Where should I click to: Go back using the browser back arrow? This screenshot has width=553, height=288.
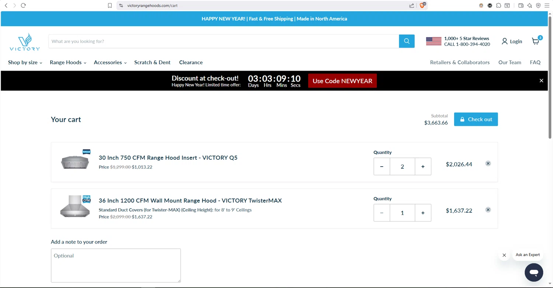(x=6, y=6)
